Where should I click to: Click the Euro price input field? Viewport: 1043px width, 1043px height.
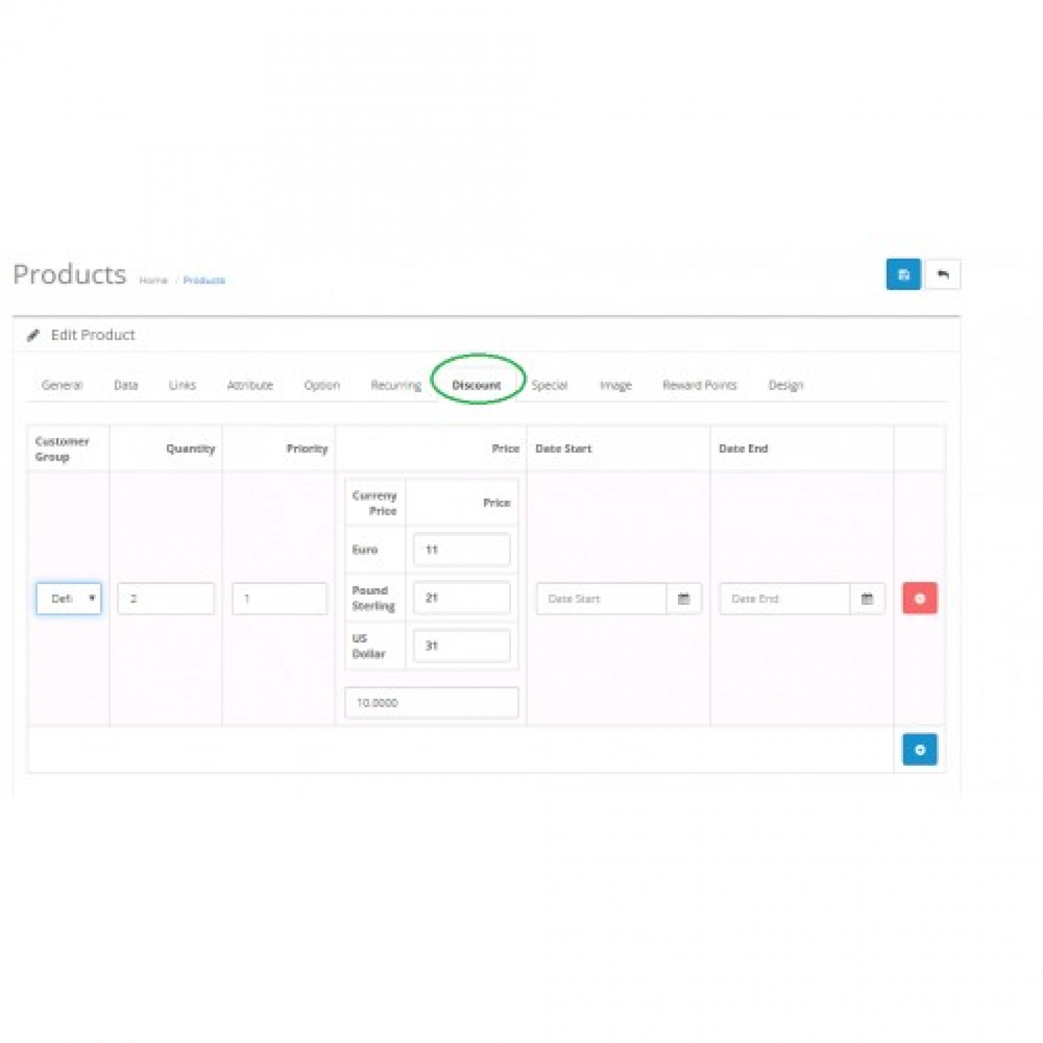click(x=461, y=550)
